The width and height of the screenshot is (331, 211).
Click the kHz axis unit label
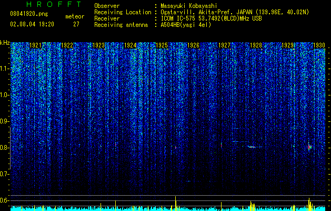pos(5,43)
